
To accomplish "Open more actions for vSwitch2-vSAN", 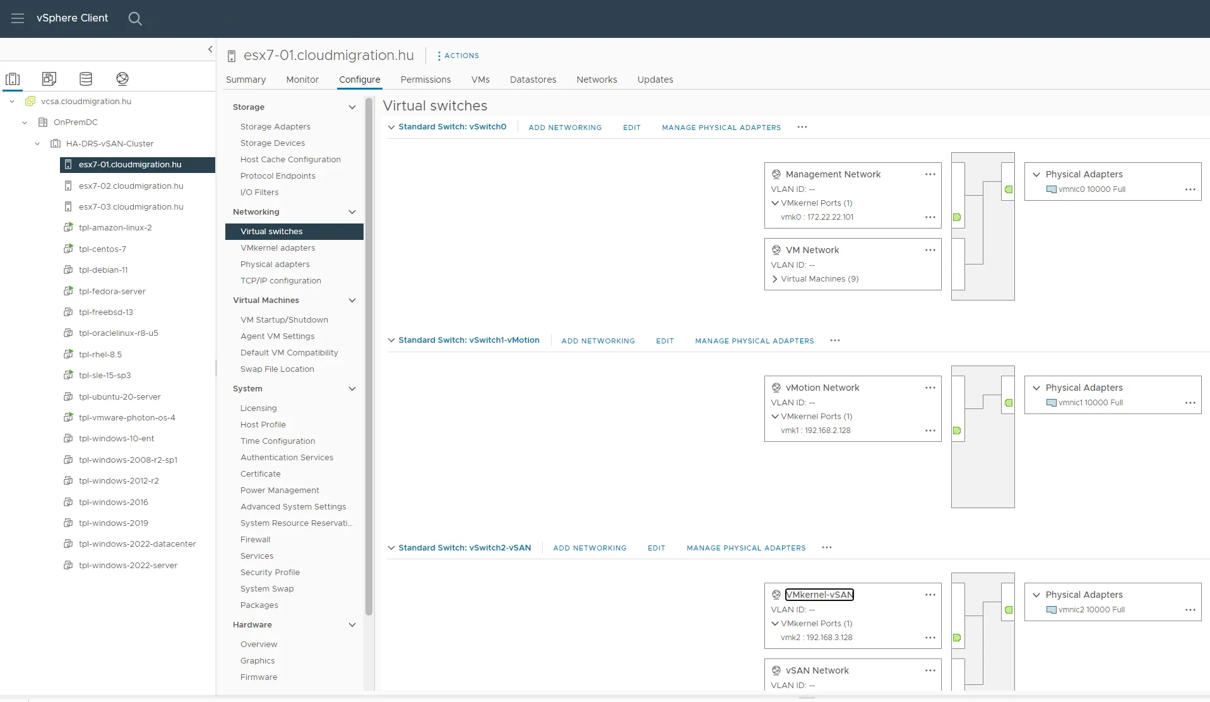I will [x=827, y=547].
